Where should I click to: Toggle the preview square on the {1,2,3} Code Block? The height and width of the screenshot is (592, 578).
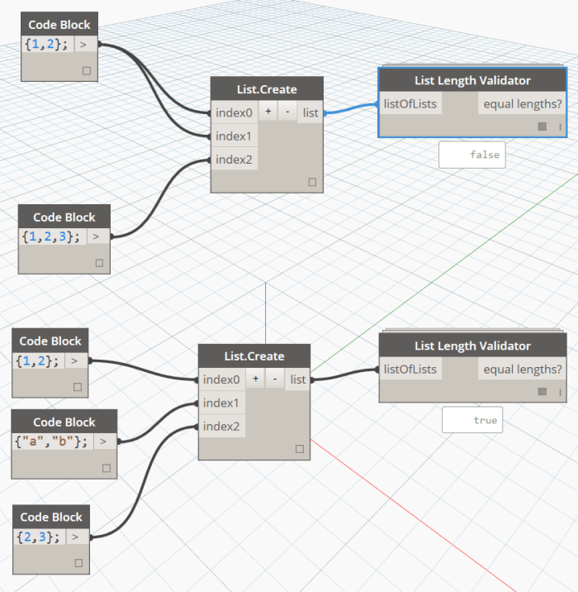(x=99, y=263)
